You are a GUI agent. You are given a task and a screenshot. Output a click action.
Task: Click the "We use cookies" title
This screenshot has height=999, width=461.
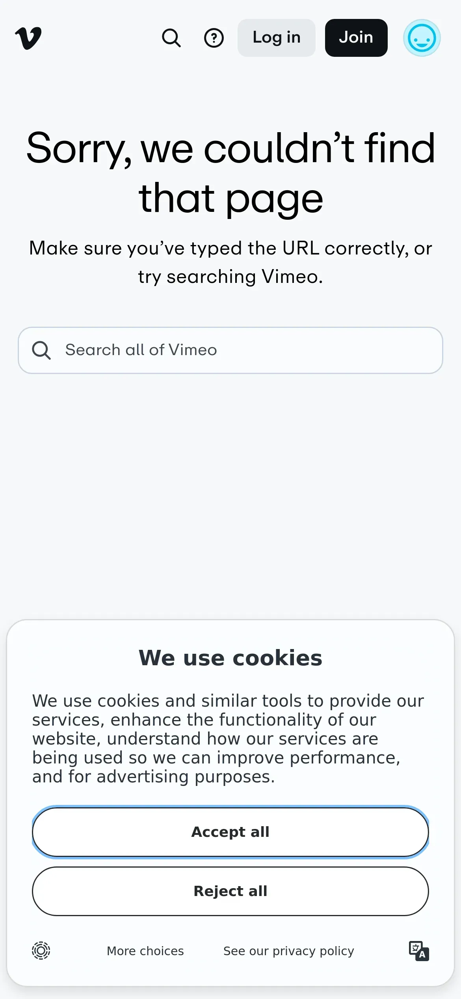[230, 658]
